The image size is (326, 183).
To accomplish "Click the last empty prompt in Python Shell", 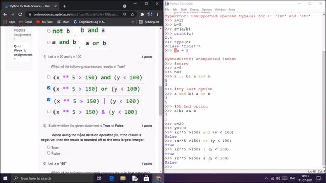I will (x=169, y=167).
